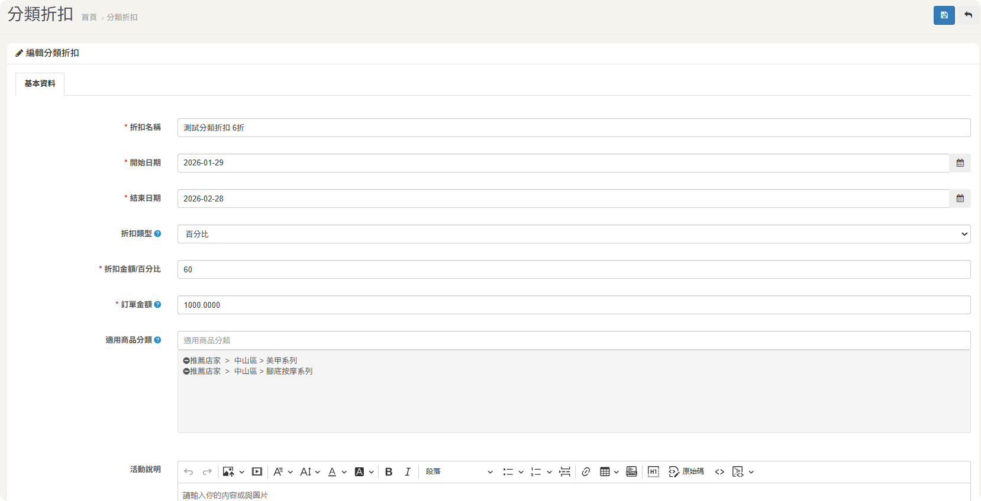
Task: Toggle italic formatting
Action: click(x=408, y=471)
